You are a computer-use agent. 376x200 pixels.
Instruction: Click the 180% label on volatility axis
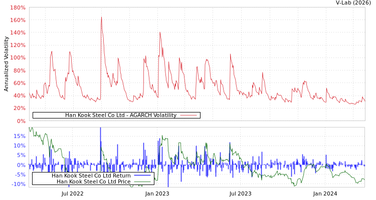(18, 8)
